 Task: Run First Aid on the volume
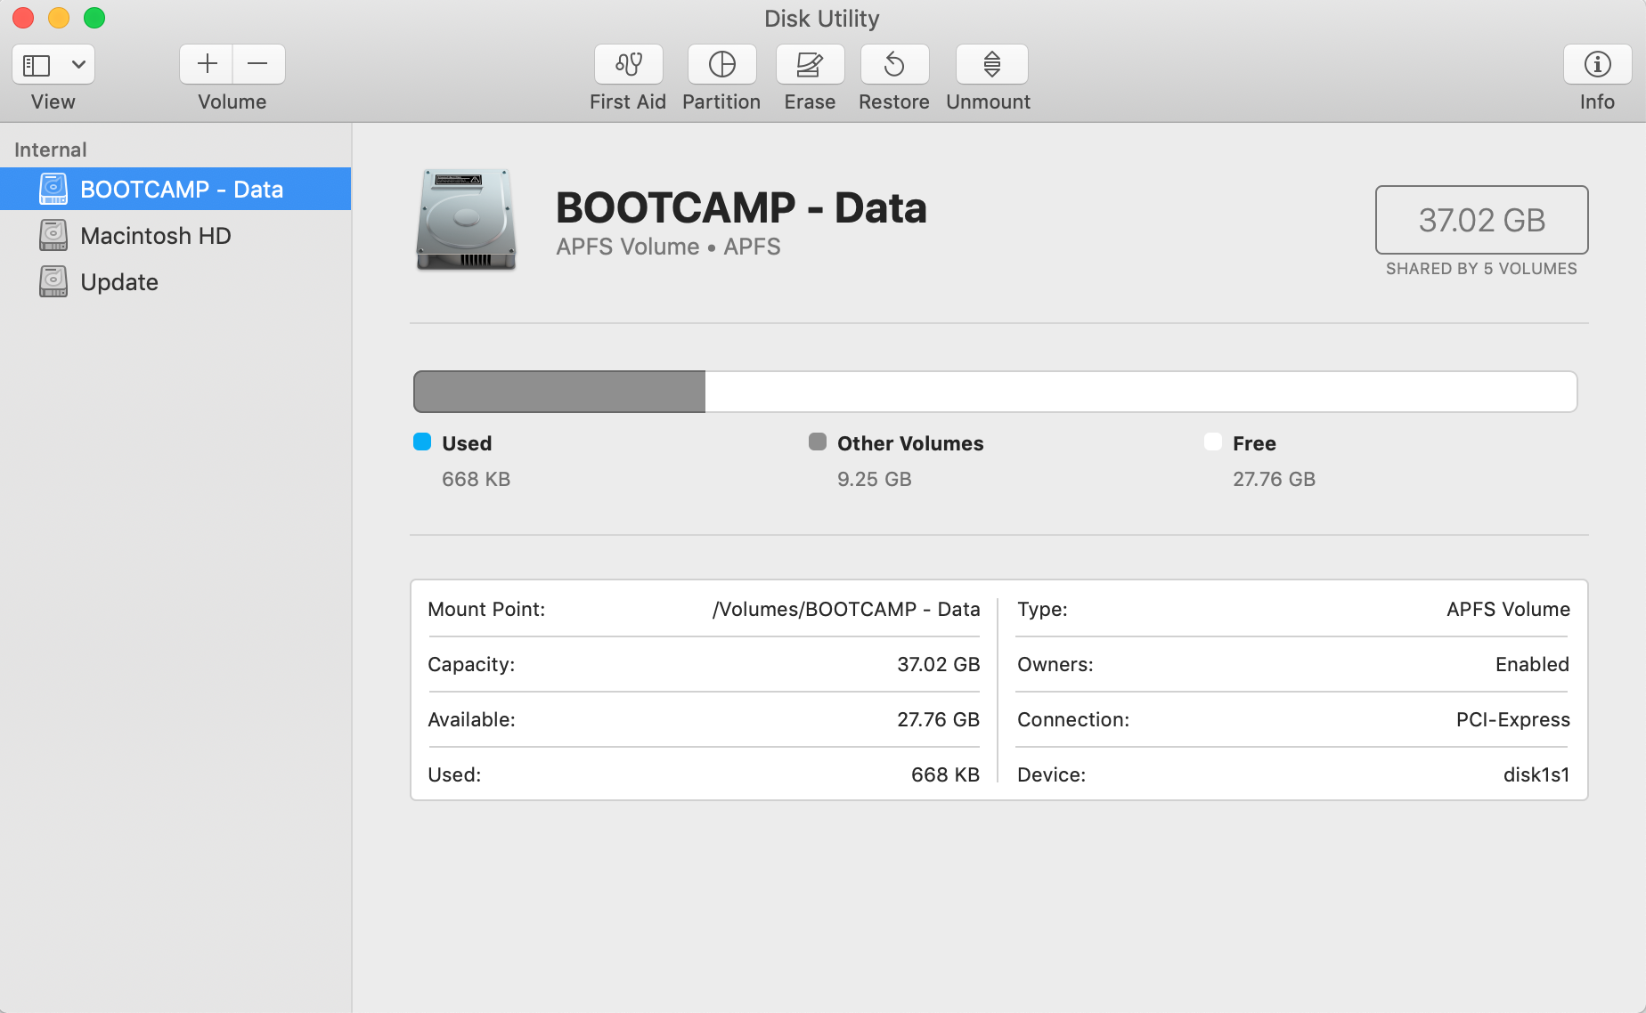coord(629,64)
